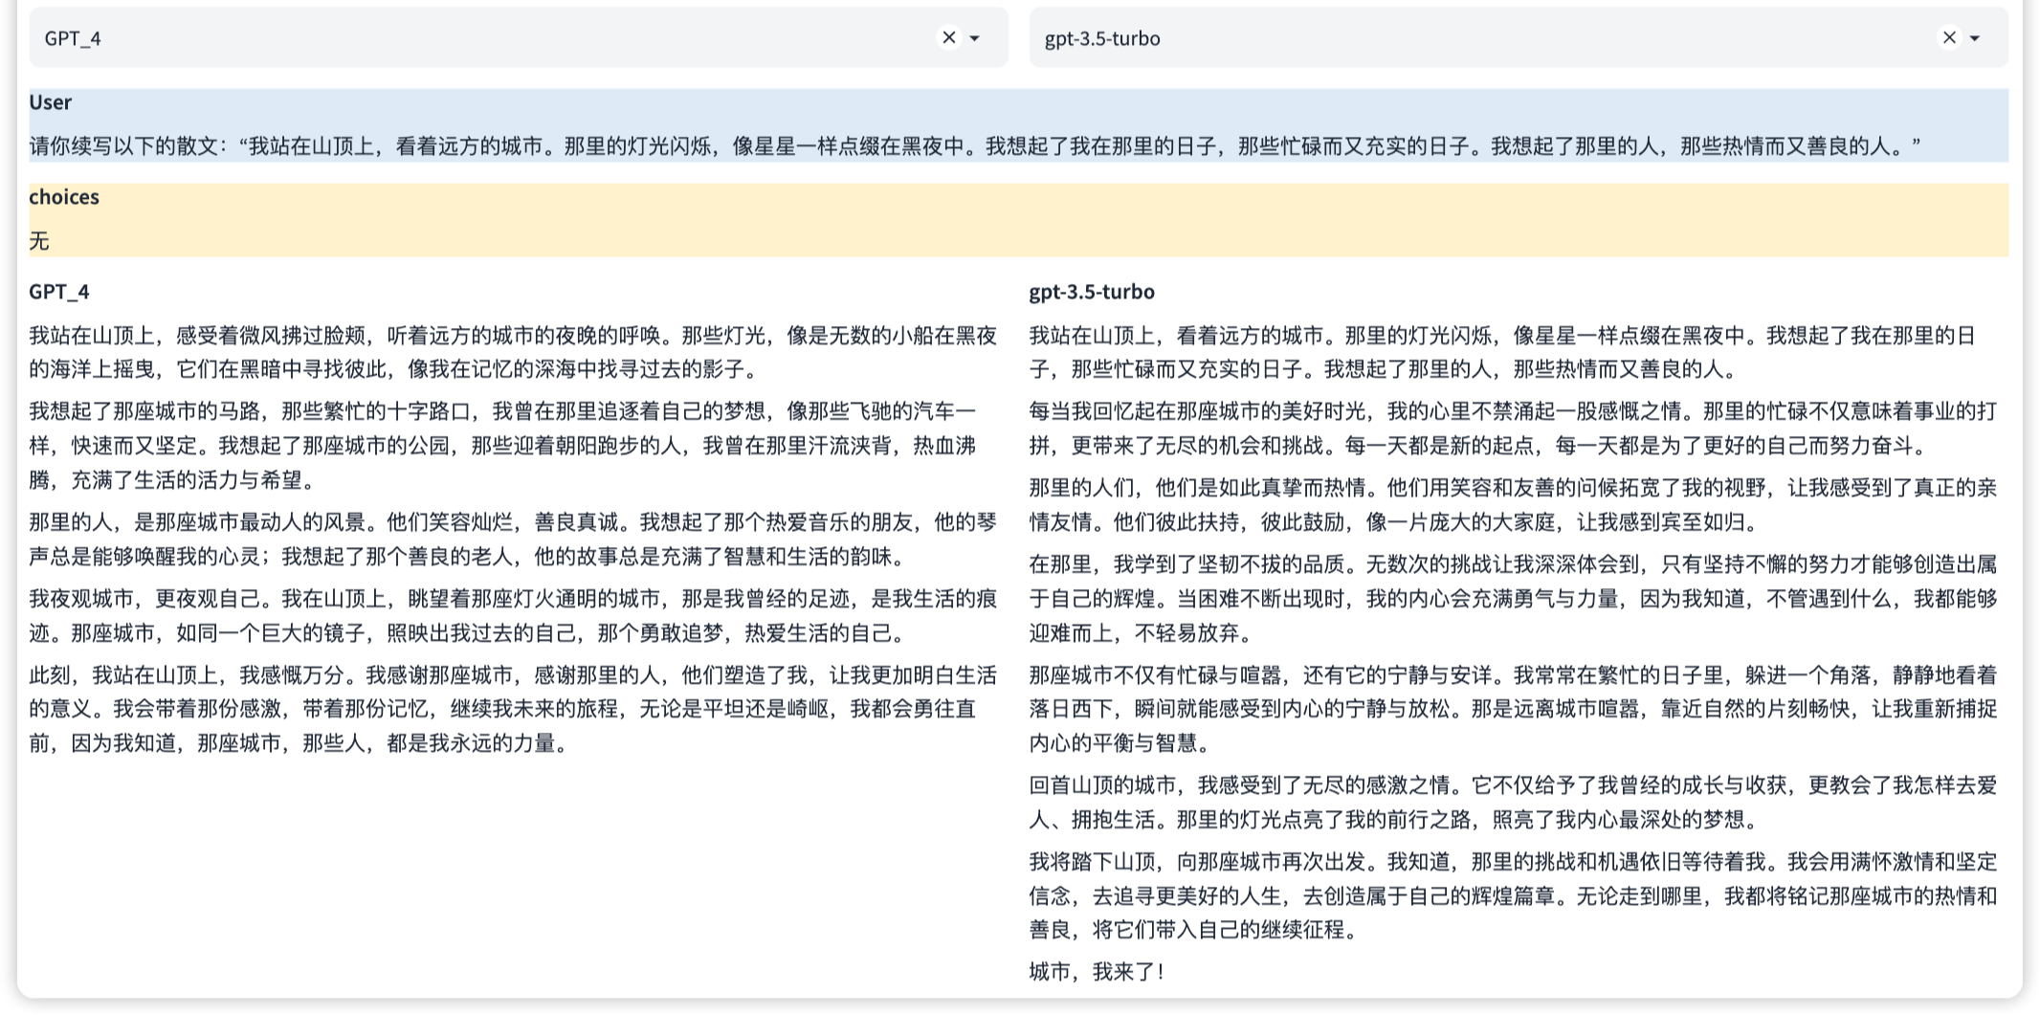This screenshot has height=1015, width=2040.
Task: Click the "gpt-3.5-turbo" response column heading
Action: pos(1092,292)
